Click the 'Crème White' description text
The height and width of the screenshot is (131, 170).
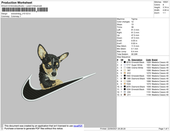point(137,68)
